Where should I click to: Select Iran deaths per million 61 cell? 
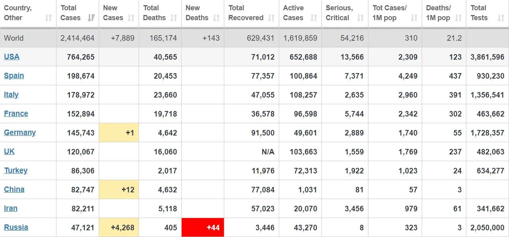point(444,209)
